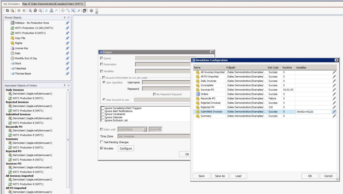The width and height of the screenshot is (343, 194).
Task: Select the Map of Orders tab
Action: click(x=53, y=4)
